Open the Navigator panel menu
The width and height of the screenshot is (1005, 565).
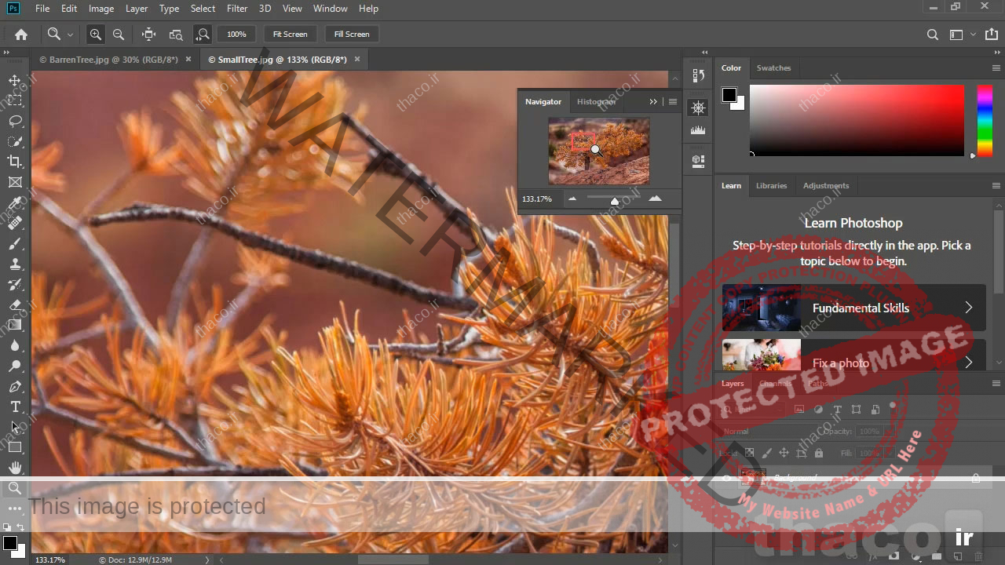(x=673, y=102)
